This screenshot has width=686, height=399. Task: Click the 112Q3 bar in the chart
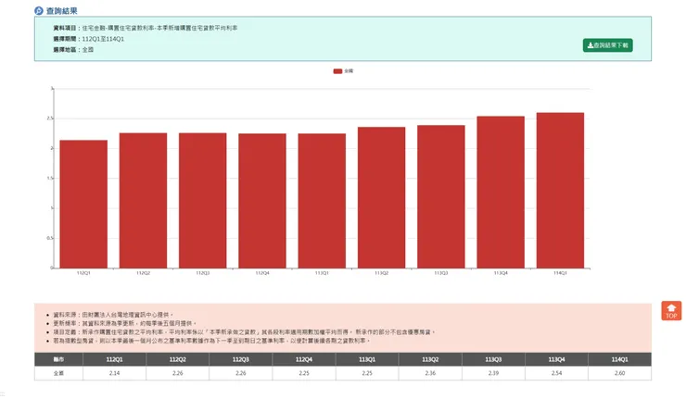pyautogui.click(x=203, y=201)
